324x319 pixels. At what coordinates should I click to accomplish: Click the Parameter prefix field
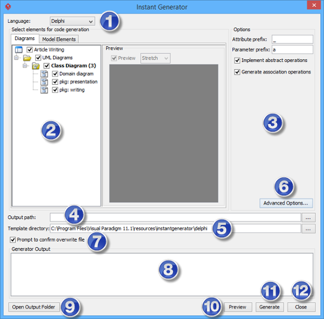pos(292,50)
